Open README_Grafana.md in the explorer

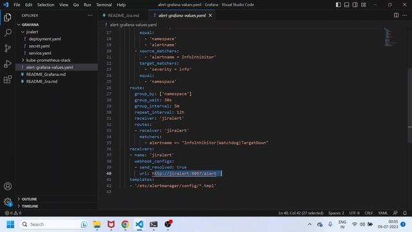[46, 75]
